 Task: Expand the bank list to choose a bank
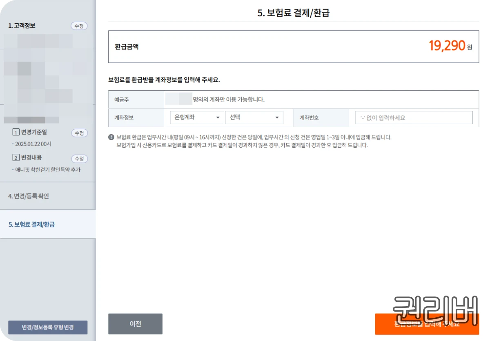254,117
